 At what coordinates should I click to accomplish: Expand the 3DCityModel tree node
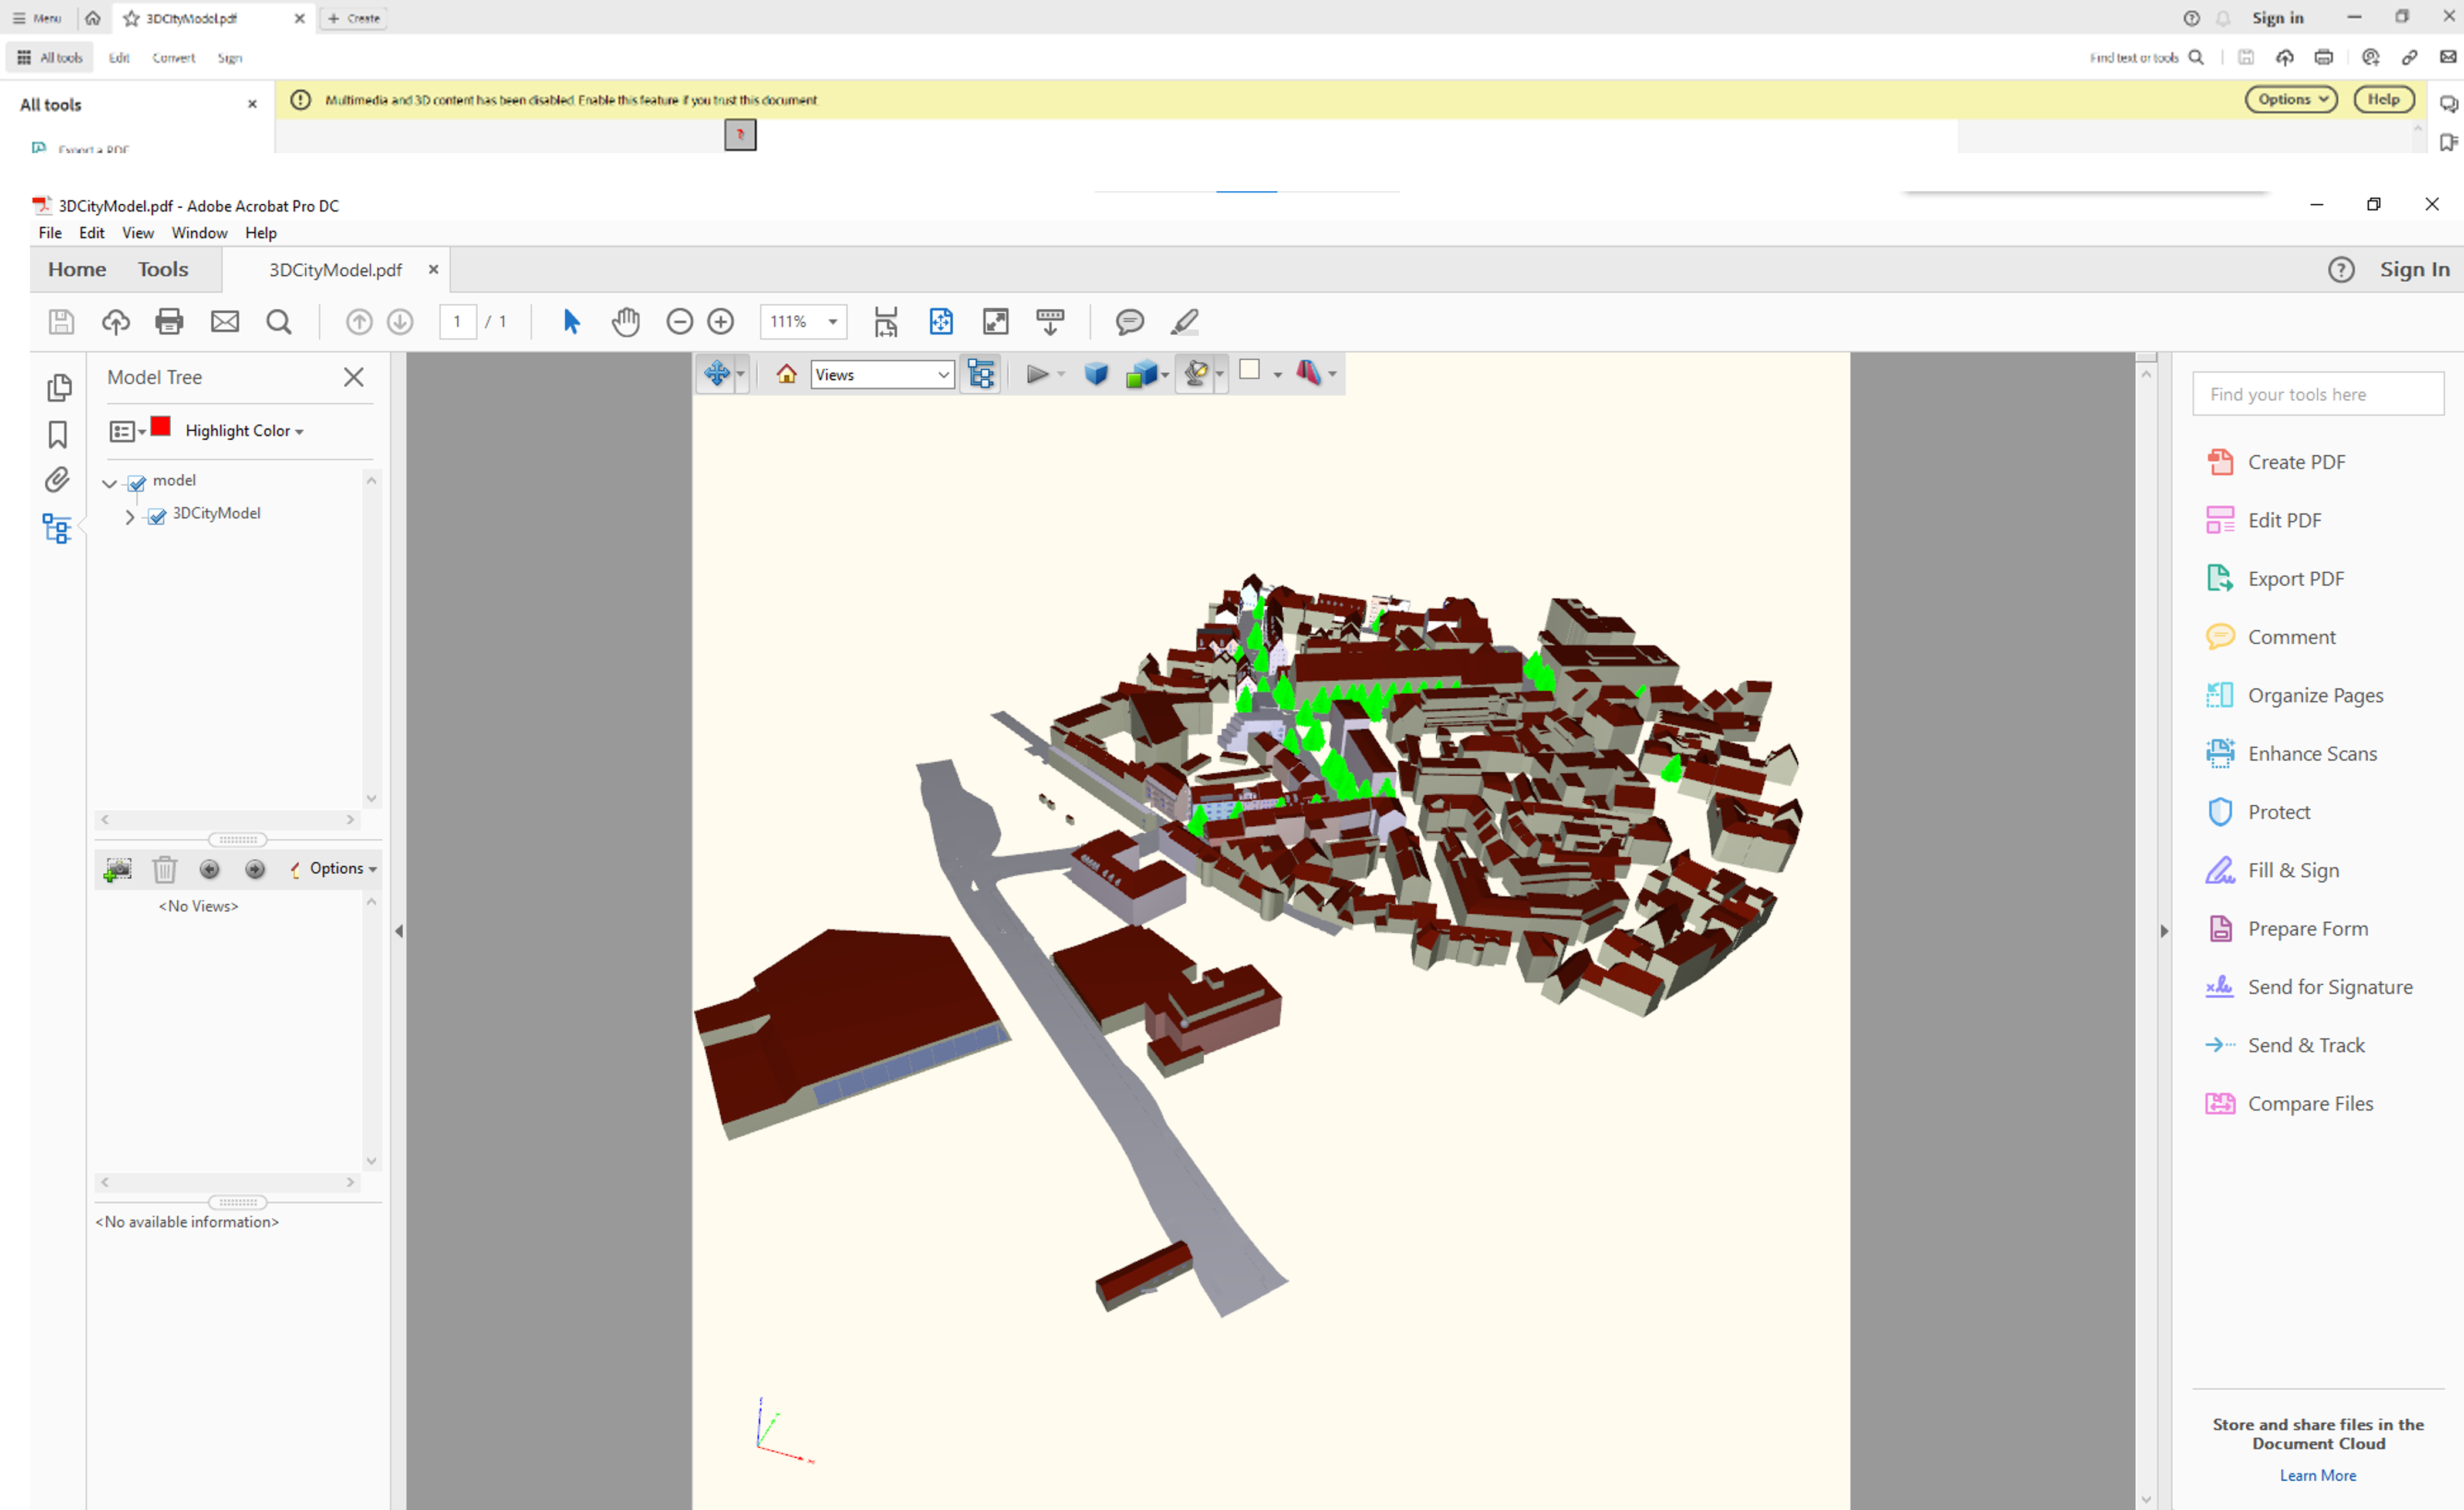(x=130, y=517)
